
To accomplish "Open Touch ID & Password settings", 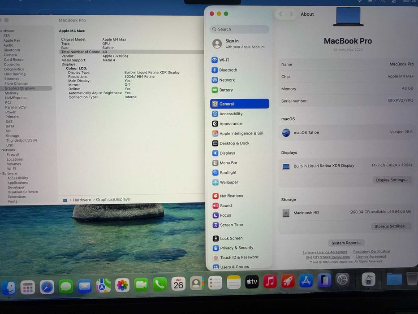I will (x=239, y=257).
